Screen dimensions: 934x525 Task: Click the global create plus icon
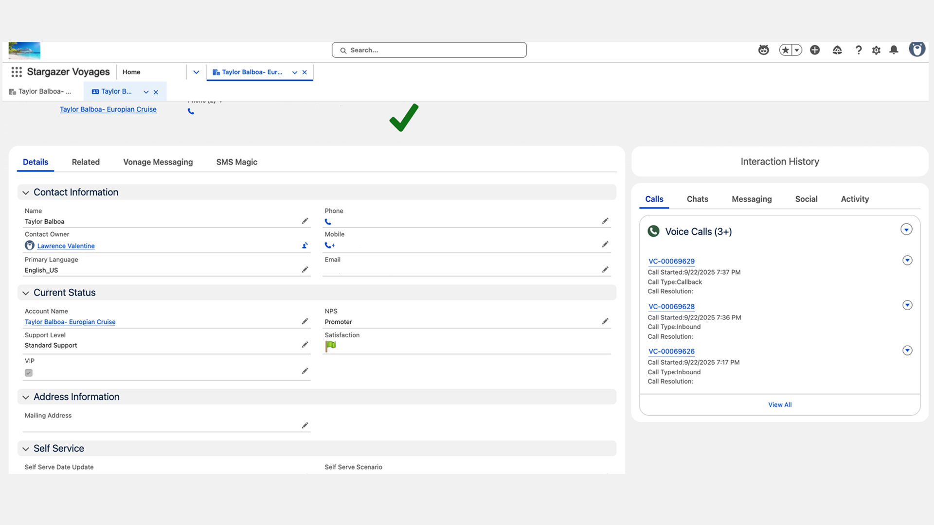coord(815,50)
